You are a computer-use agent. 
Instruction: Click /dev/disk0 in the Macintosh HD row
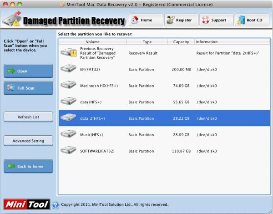click(207, 86)
